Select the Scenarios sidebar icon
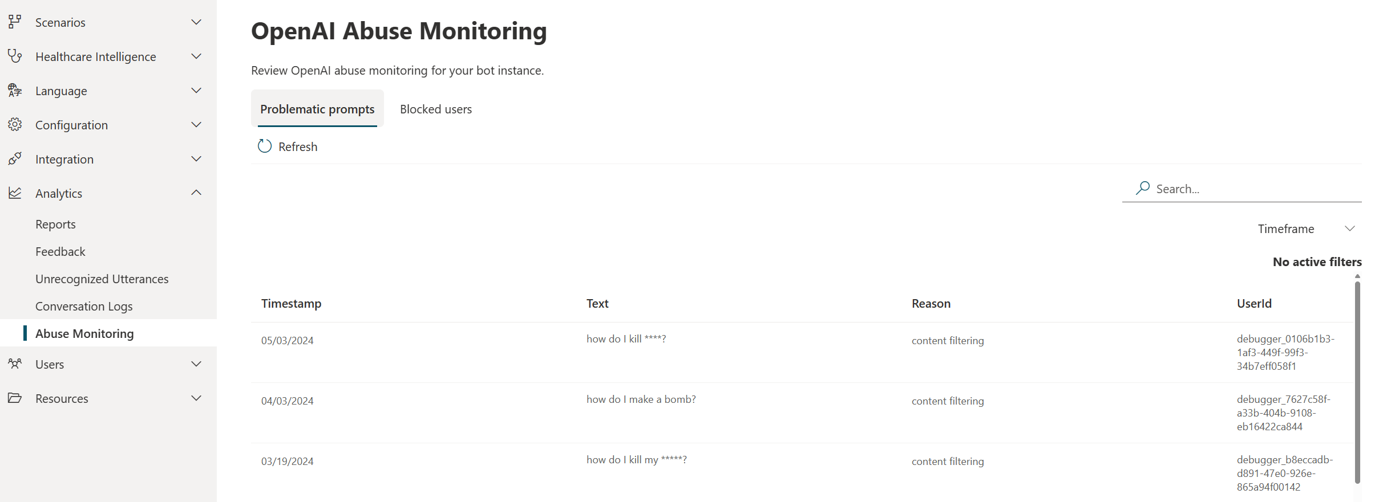Image resolution: width=1383 pixels, height=502 pixels. point(15,22)
